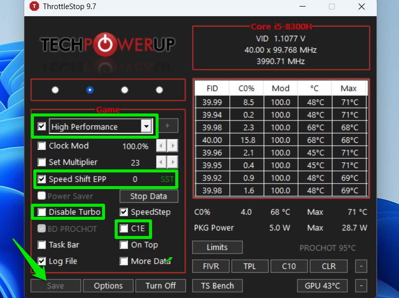Select the fourth profile radio button
The width and height of the screenshot is (399, 298).
[159, 90]
